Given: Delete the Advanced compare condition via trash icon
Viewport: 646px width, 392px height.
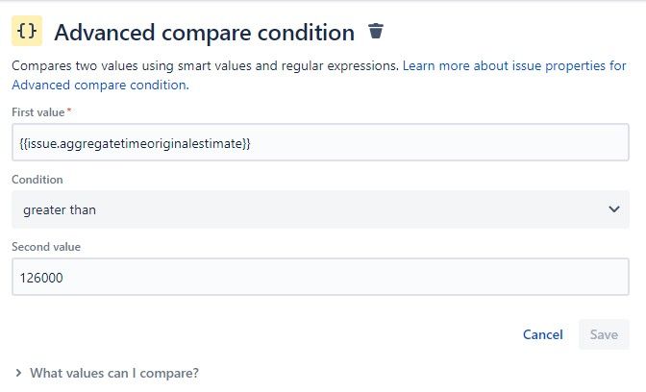Looking at the screenshot, I should [x=376, y=32].
